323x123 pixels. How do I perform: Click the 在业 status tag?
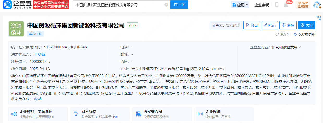click(132, 25)
